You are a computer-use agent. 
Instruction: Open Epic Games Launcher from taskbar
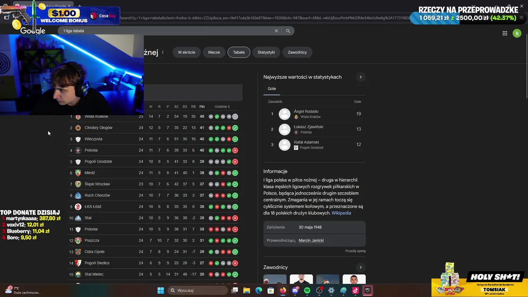pyautogui.click(x=367, y=290)
